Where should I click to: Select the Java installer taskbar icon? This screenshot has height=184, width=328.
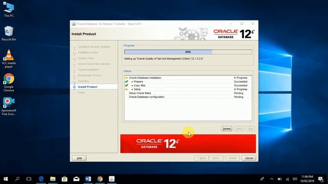point(112,179)
